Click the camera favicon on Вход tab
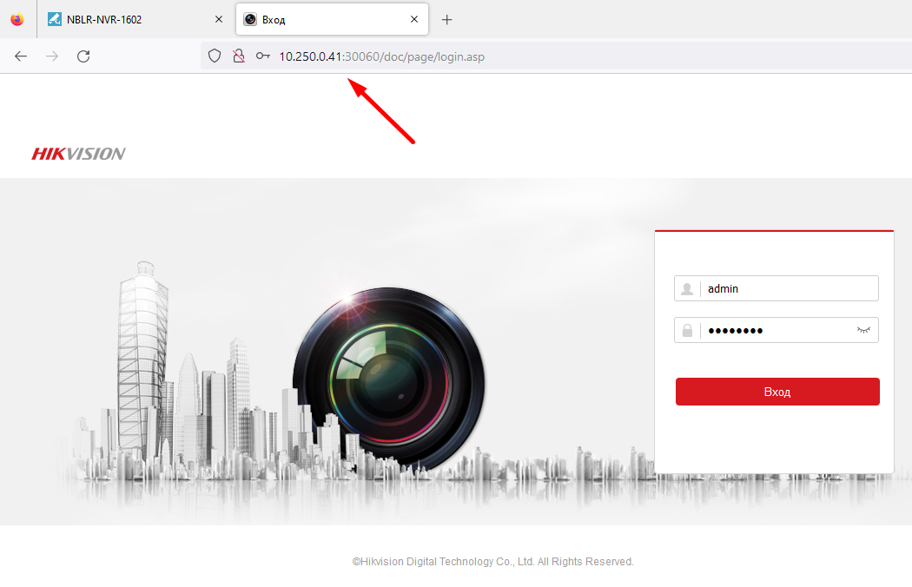Viewport: 912px width, 587px height. 250,19
